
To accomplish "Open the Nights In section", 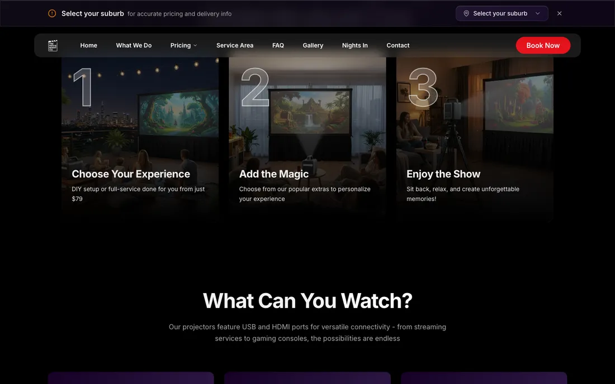I will [x=355, y=45].
